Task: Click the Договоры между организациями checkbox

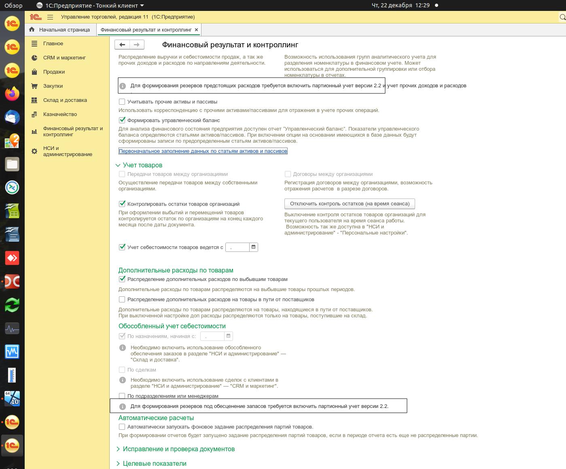Action: click(x=288, y=174)
